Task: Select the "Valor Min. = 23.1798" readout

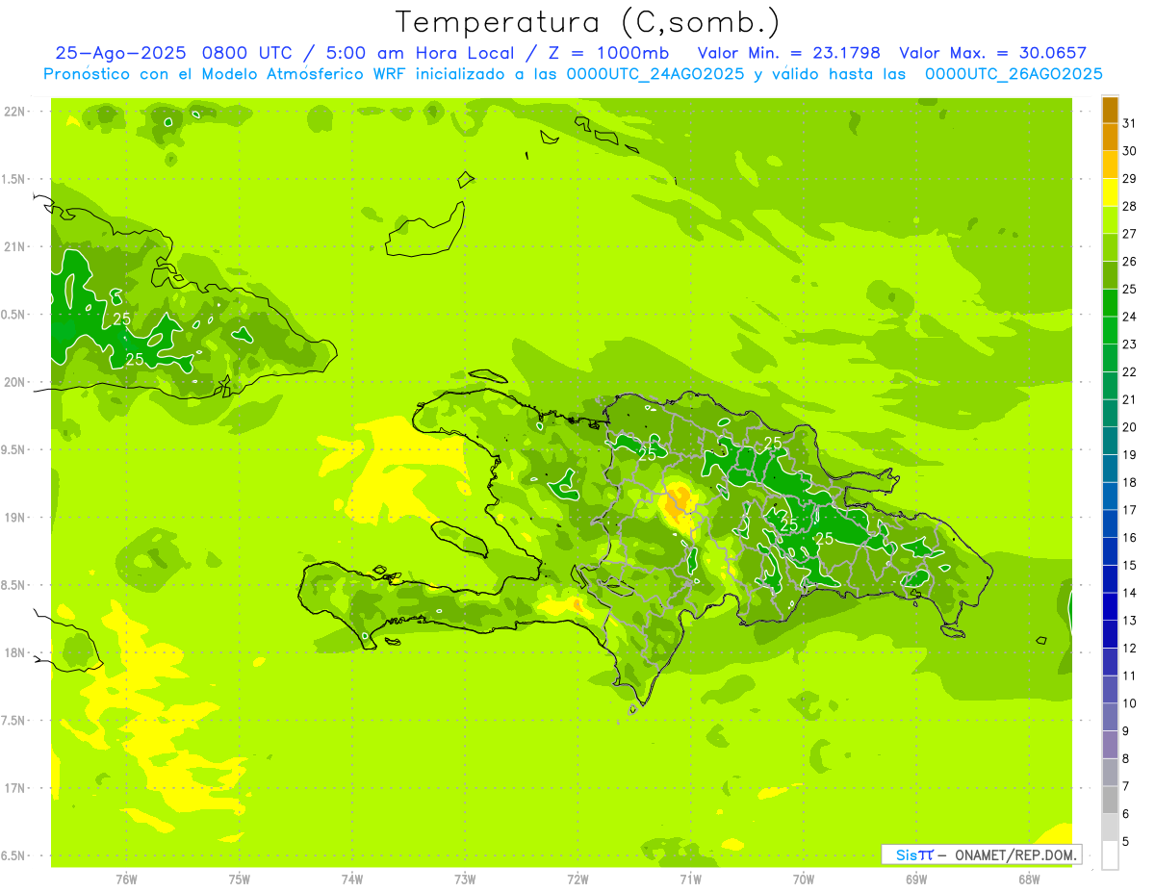Action: [789, 54]
